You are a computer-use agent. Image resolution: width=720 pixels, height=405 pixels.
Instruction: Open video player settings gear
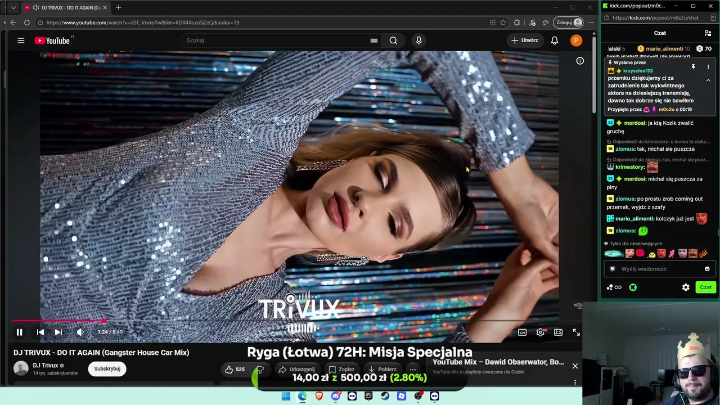click(541, 332)
